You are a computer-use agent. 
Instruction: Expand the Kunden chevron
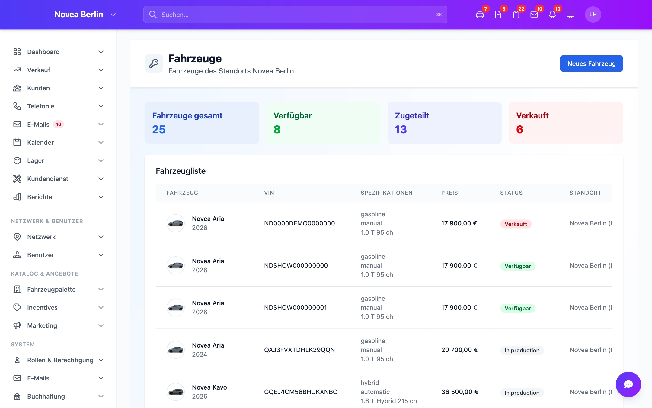[101, 88]
